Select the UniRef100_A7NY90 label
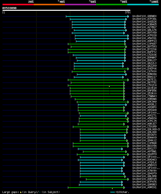Image resolution: width=161 pixels, height=194 pixels. 144,171
